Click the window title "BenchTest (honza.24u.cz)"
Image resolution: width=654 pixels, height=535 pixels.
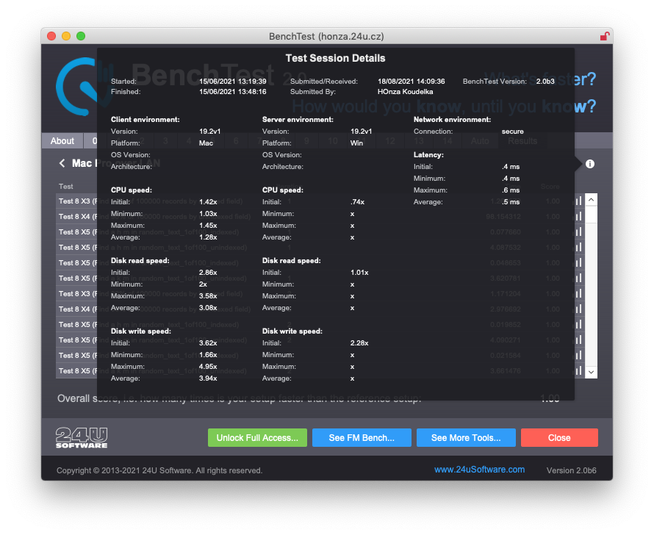pyautogui.click(x=326, y=36)
